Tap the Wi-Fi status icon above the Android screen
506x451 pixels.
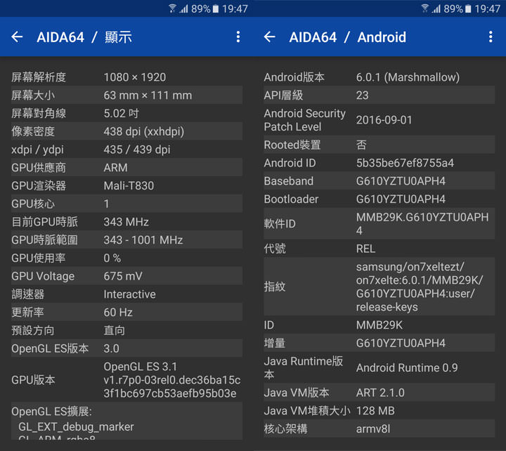coord(425,8)
